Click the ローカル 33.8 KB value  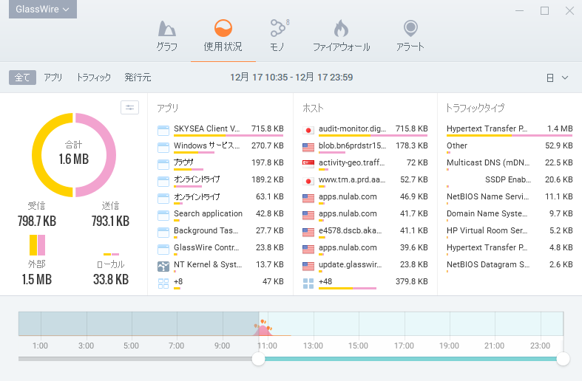(x=111, y=279)
